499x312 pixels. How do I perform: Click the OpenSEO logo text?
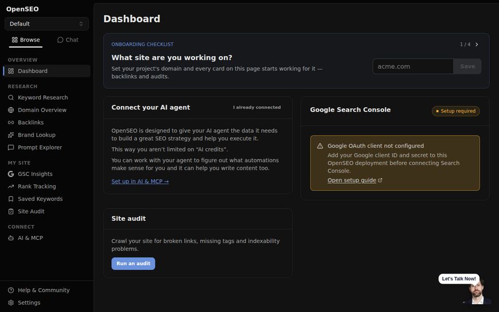click(23, 9)
